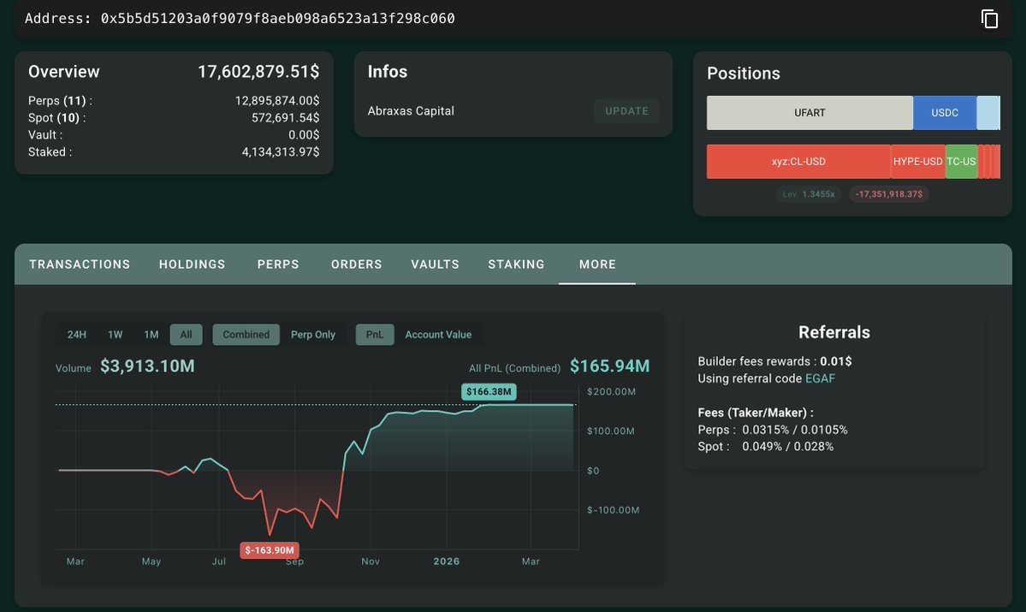Select the PERPS tab
1026x612 pixels.
tap(278, 264)
